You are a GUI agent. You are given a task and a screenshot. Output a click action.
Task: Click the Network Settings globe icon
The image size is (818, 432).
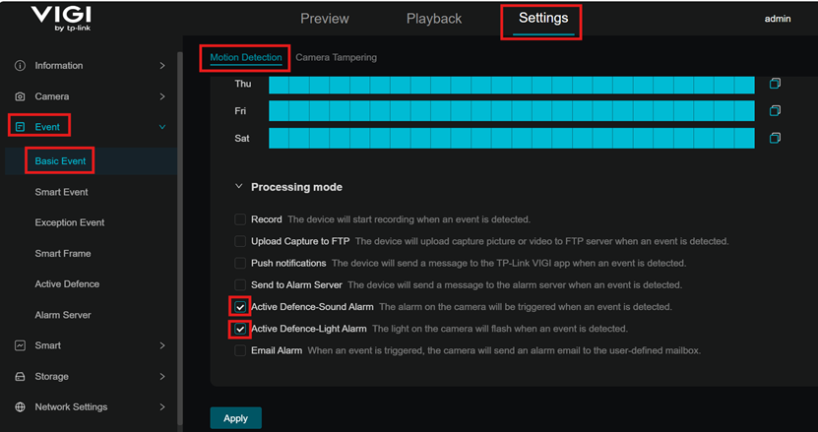click(x=20, y=407)
